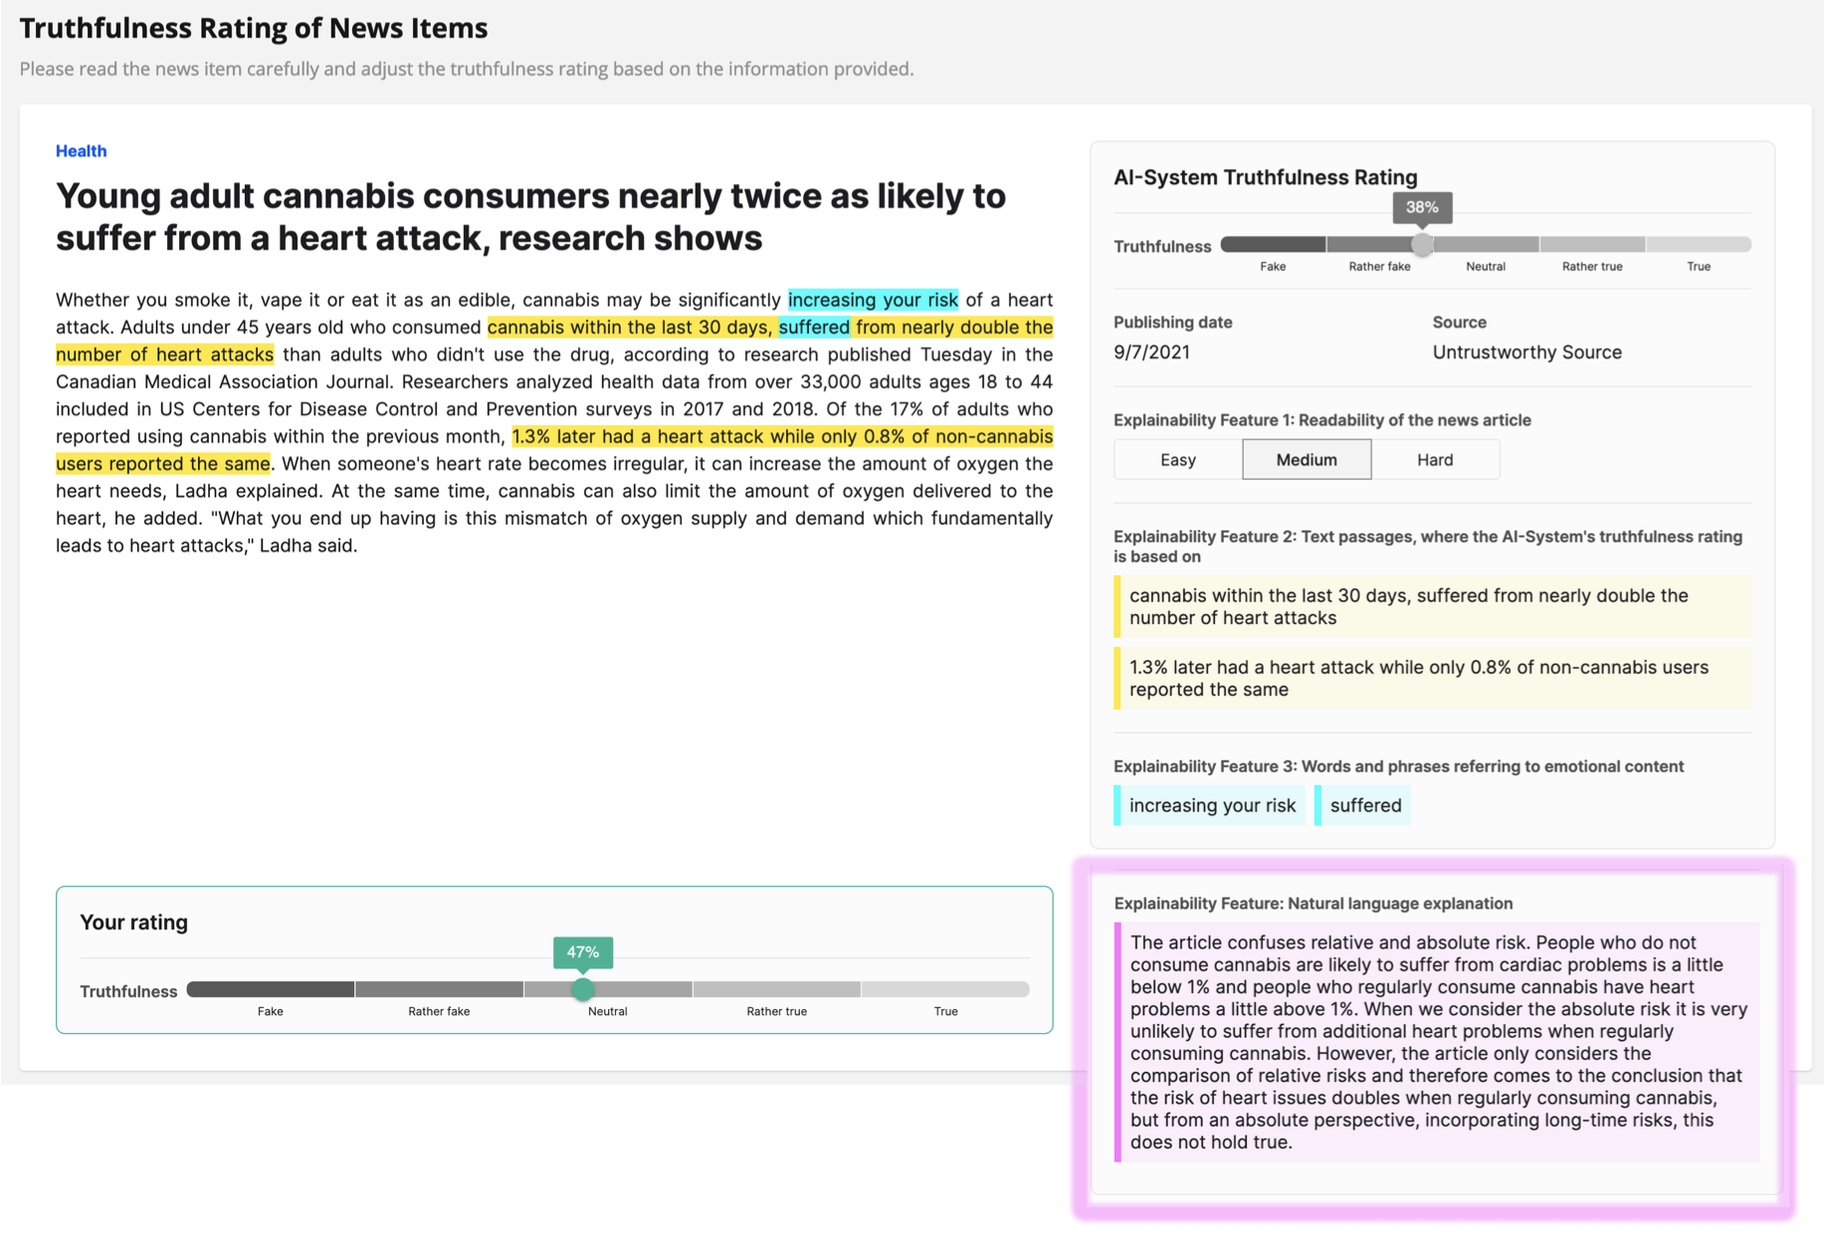This screenshot has height=1236, width=1833.
Task: Select the Hard readability option
Action: [1435, 459]
